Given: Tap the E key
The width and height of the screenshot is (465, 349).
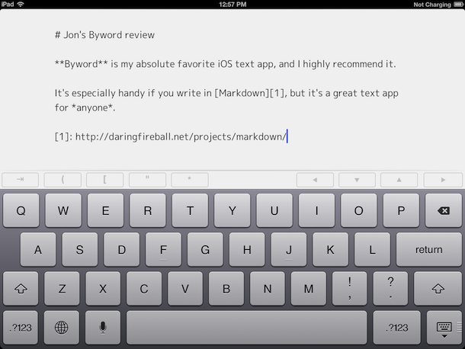Looking at the screenshot, I should (x=105, y=210).
